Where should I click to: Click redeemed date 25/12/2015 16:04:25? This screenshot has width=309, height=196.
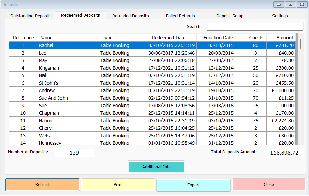point(172,128)
